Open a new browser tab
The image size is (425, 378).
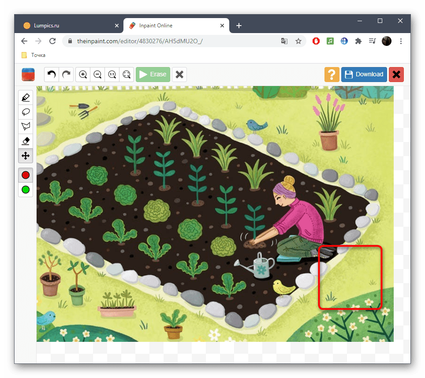pyautogui.click(x=239, y=26)
